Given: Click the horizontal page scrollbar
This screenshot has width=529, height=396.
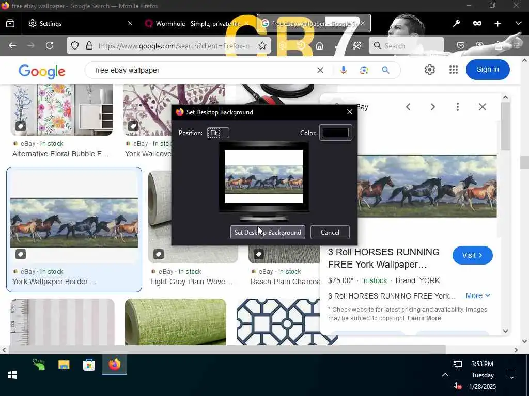Looking at the screenshot, I should pos(227,350).
